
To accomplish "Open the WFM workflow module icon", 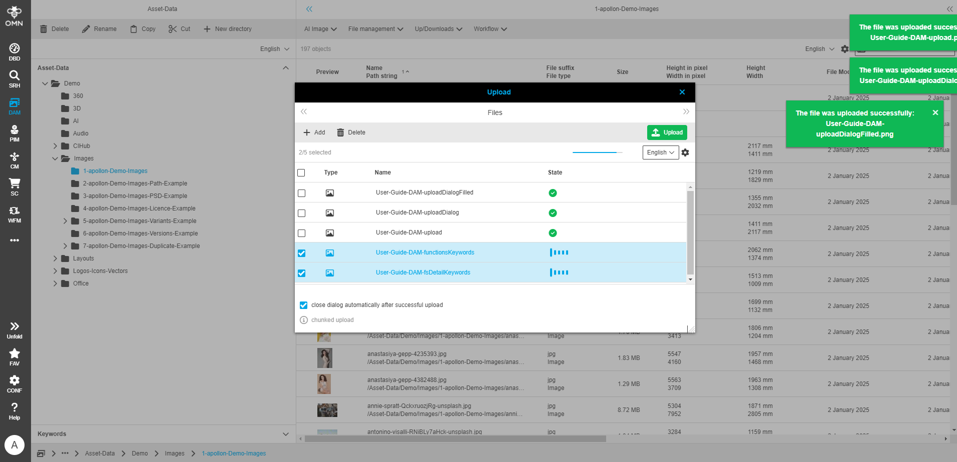I will pos(15,214).
